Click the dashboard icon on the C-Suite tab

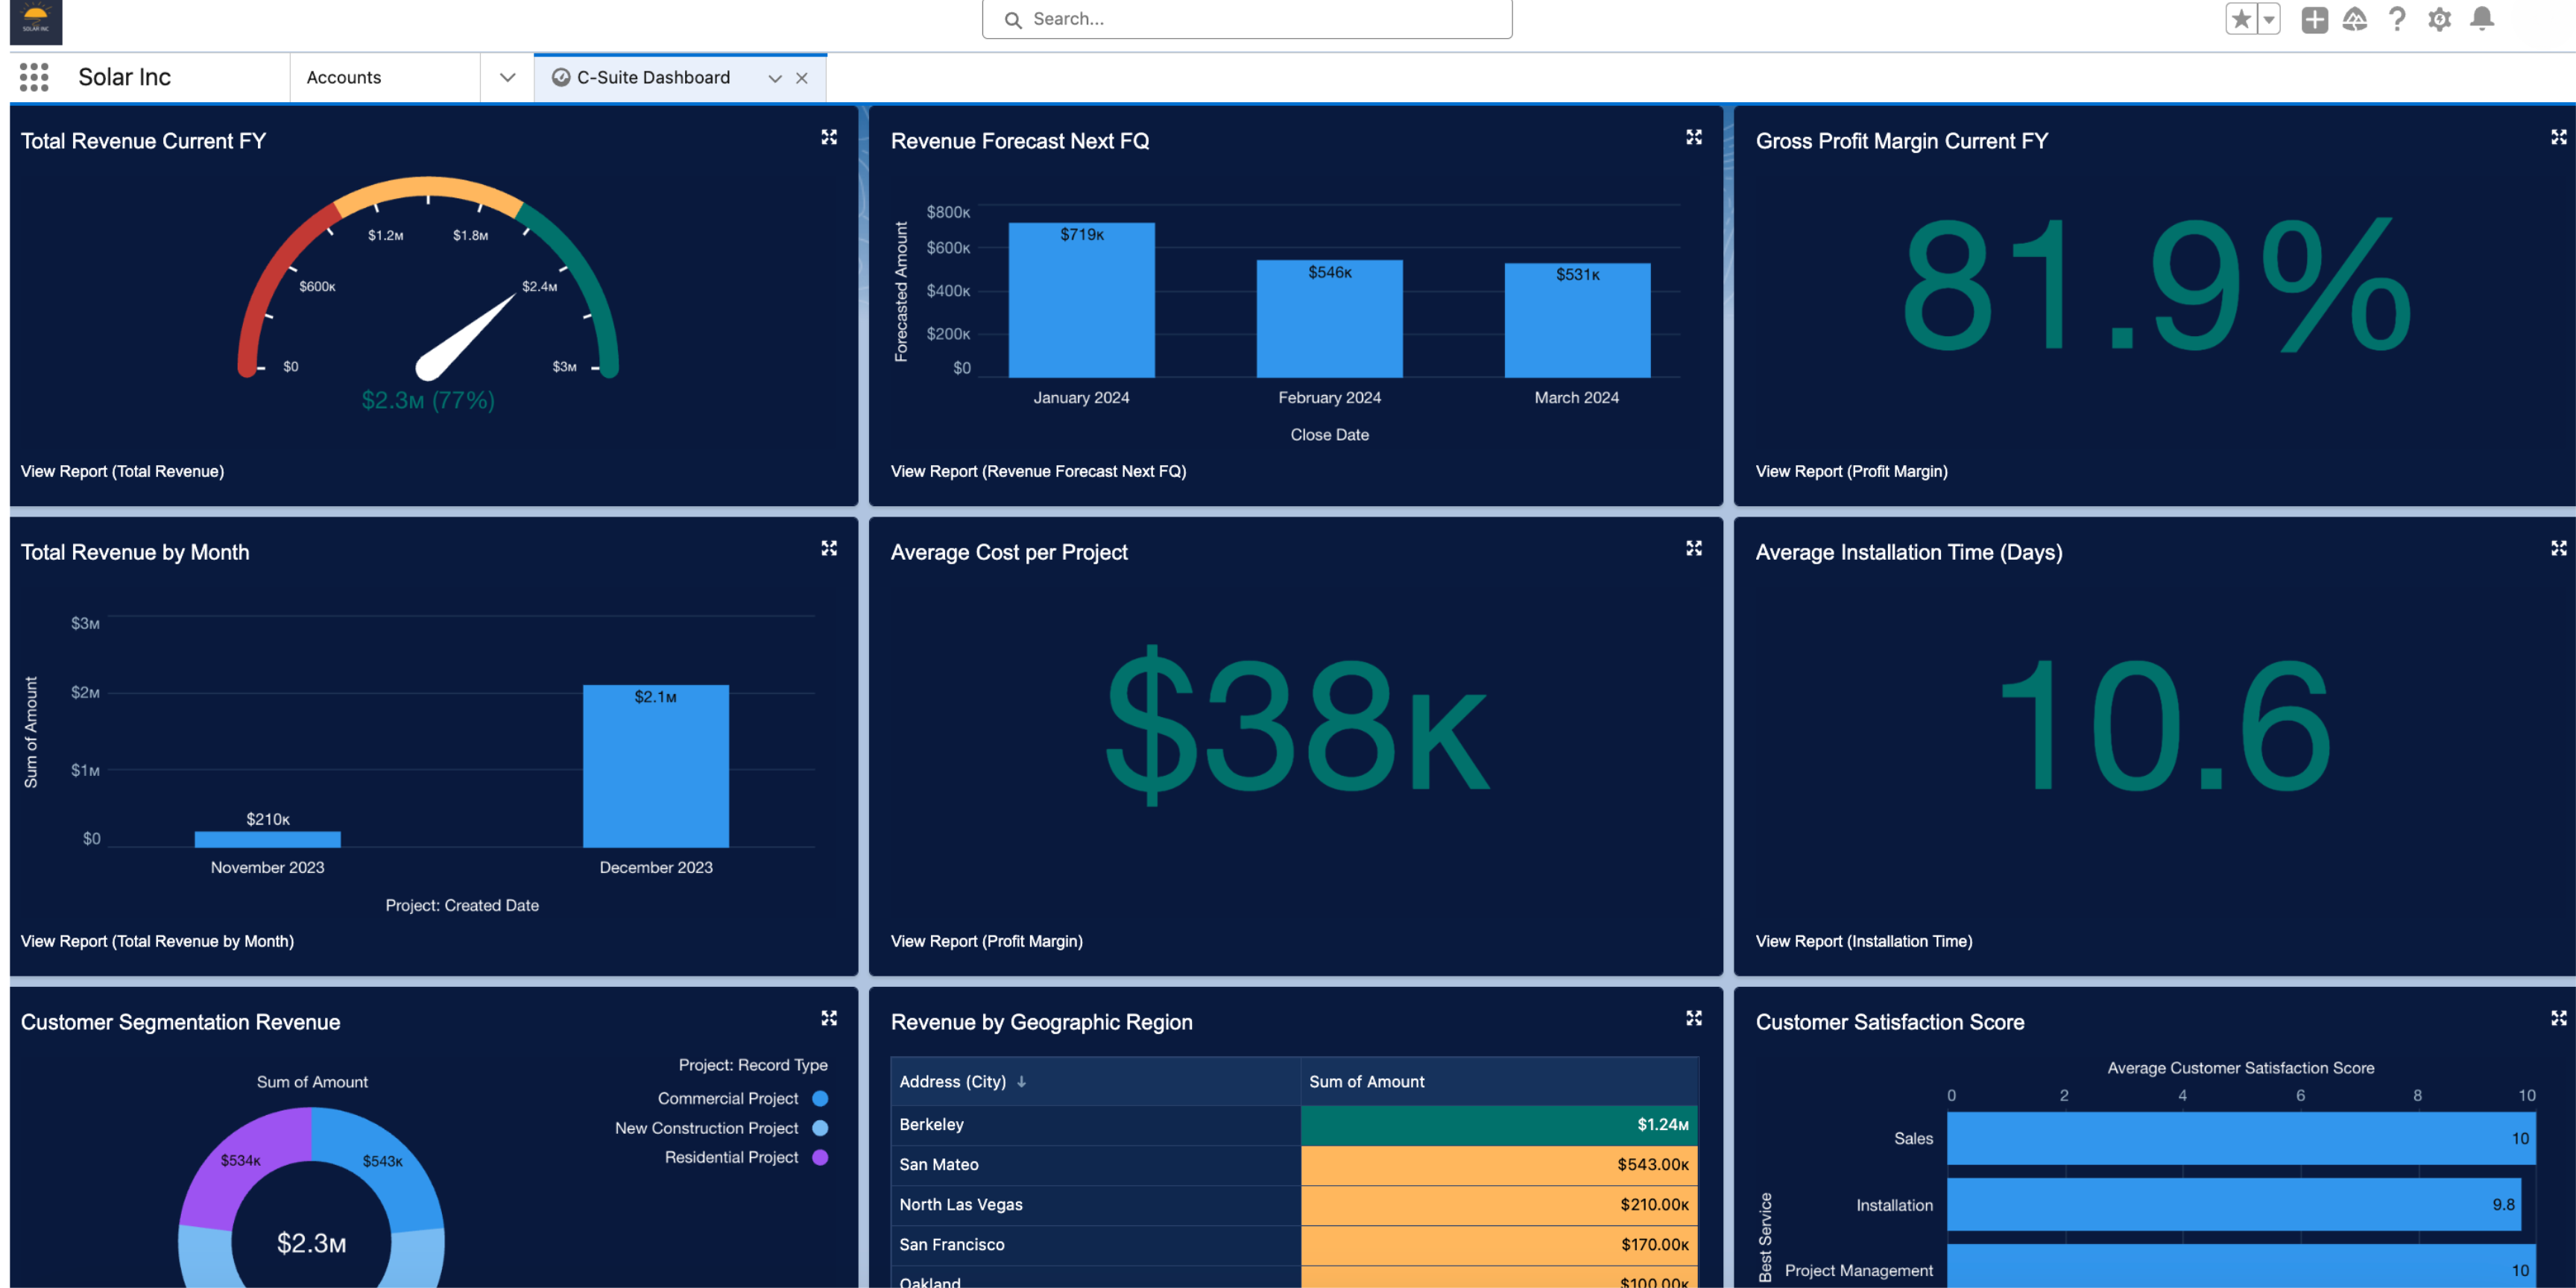click(561, 77)
